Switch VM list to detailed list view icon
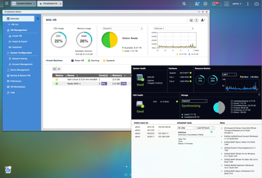The width and height of the screenshot is (262, 178). coord(55,69)
